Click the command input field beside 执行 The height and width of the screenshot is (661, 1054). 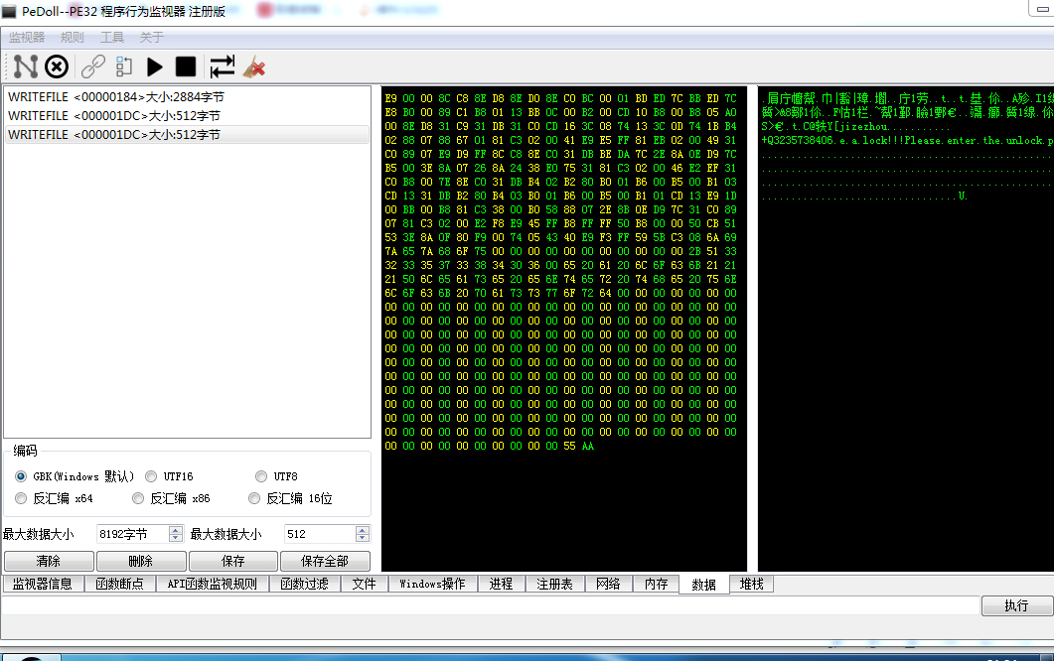(490, 605)
